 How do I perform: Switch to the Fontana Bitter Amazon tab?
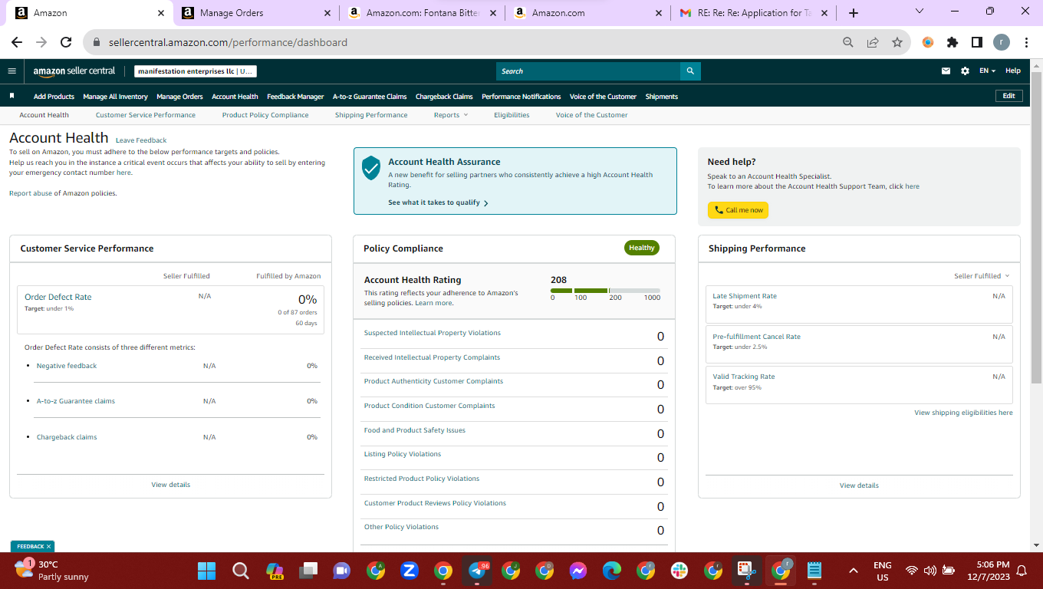[x=422, y=13]
